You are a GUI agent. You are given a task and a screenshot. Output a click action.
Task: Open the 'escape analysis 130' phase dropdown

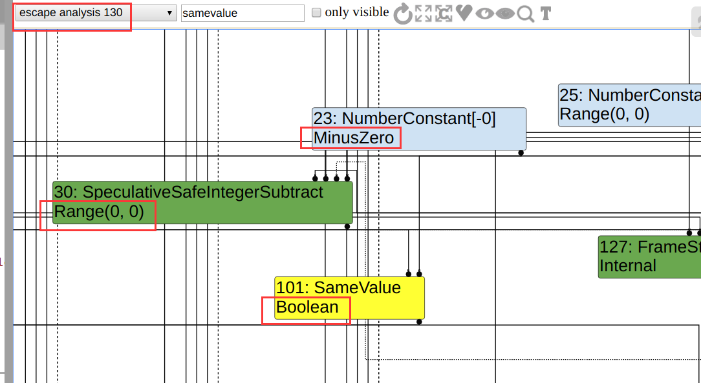coord(96,13)
